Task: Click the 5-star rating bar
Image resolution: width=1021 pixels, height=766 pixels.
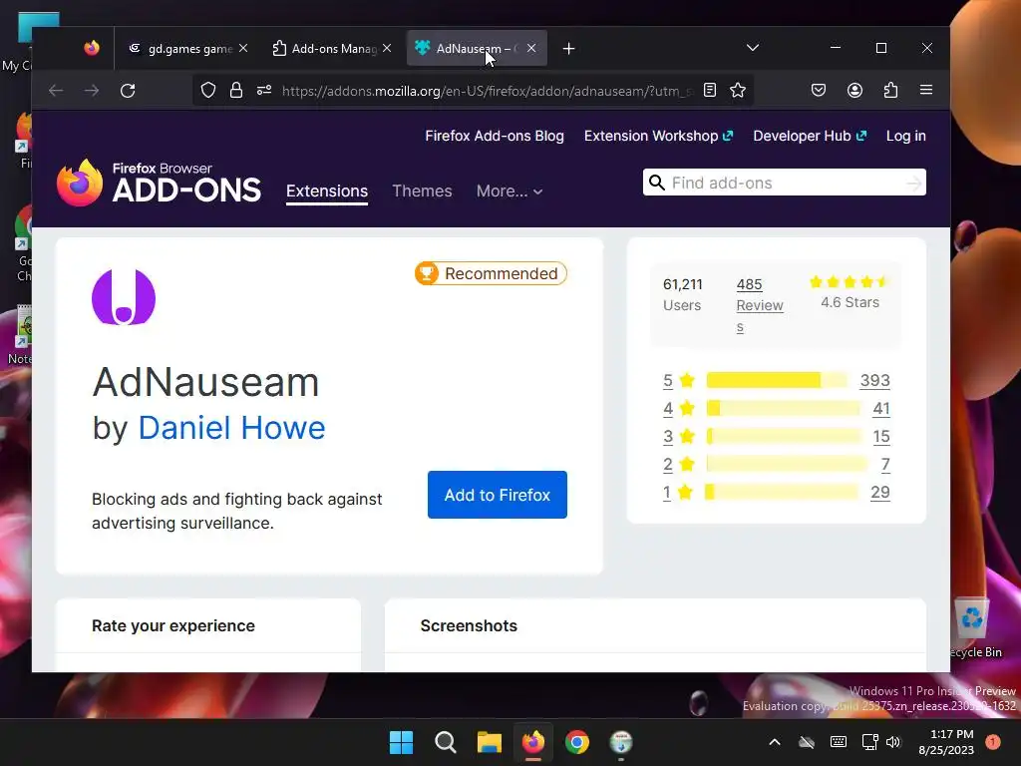Action: click(778, 380)
